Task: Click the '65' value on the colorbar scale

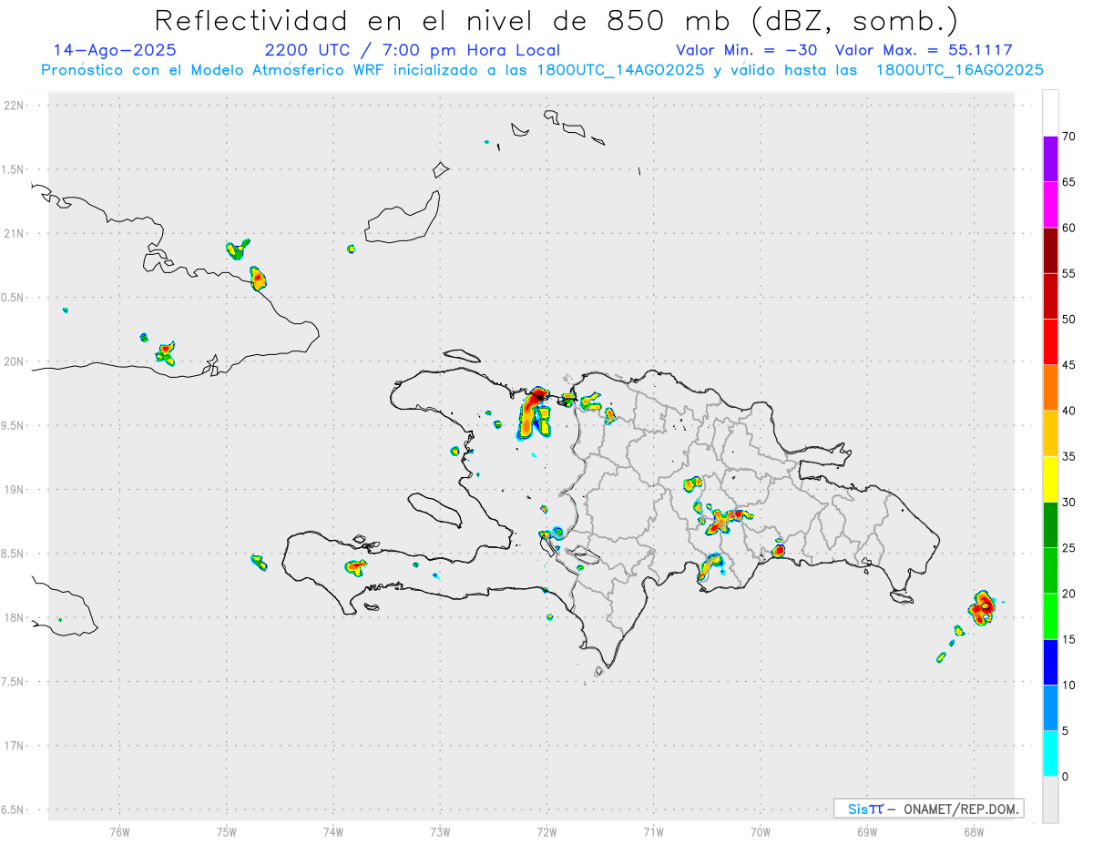Action: (x=1069, y=182)
